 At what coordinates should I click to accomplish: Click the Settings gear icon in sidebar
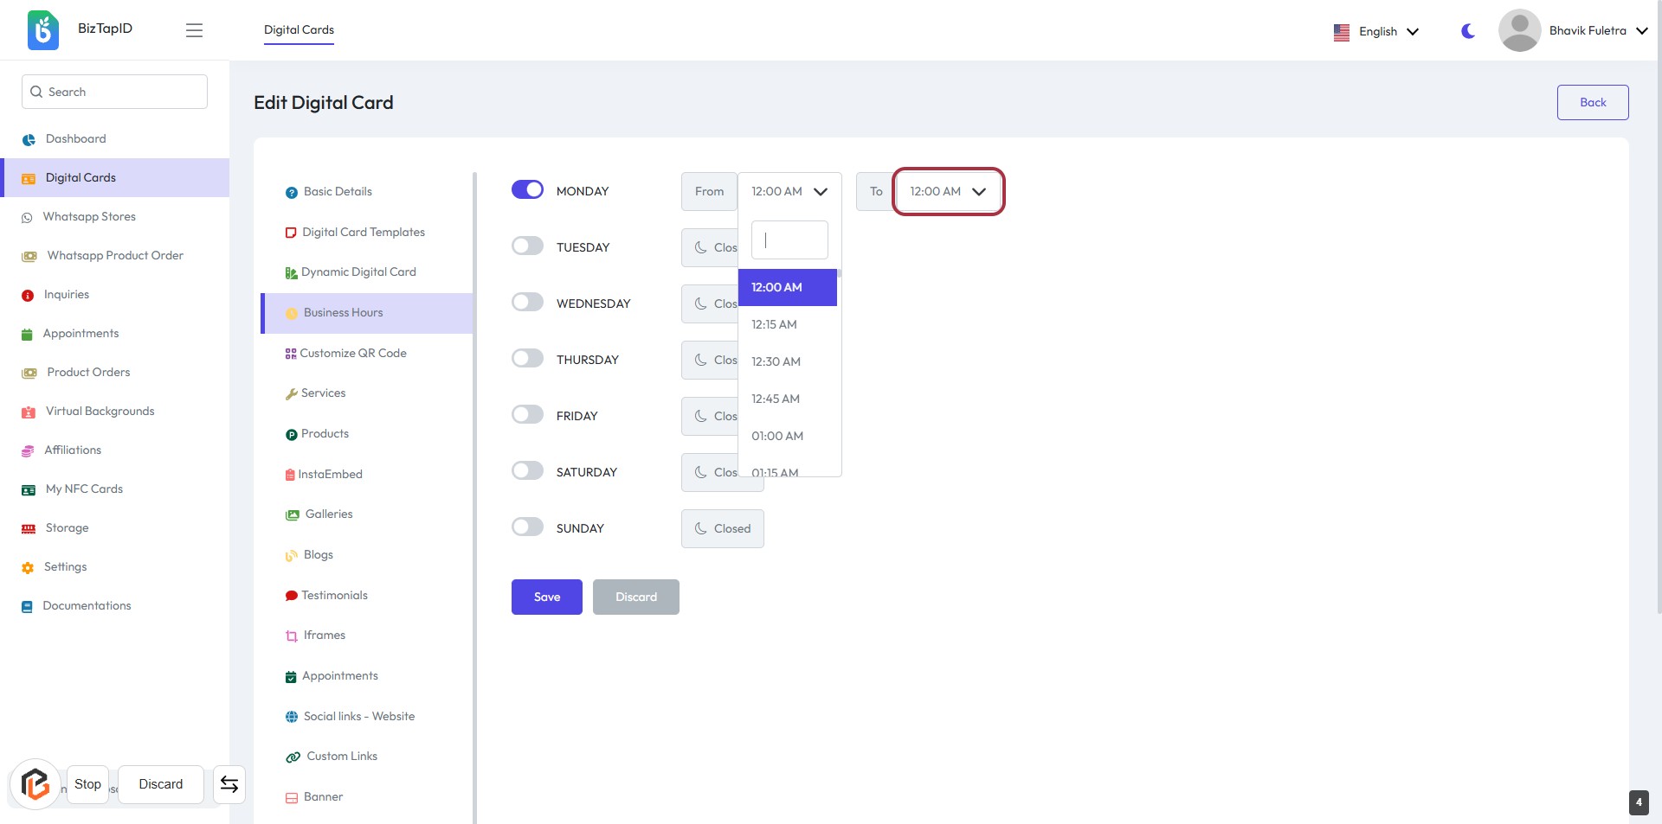click(x=28, y=568)
